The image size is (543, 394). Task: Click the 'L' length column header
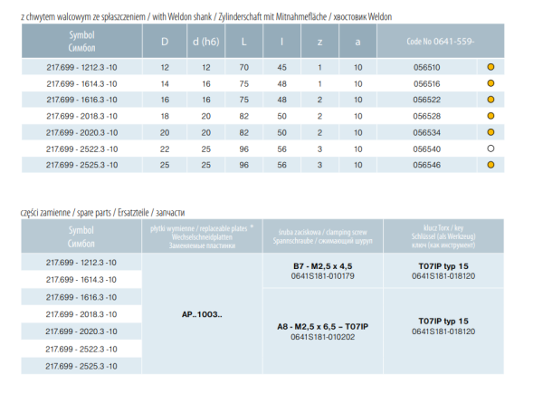click(244, 42)
